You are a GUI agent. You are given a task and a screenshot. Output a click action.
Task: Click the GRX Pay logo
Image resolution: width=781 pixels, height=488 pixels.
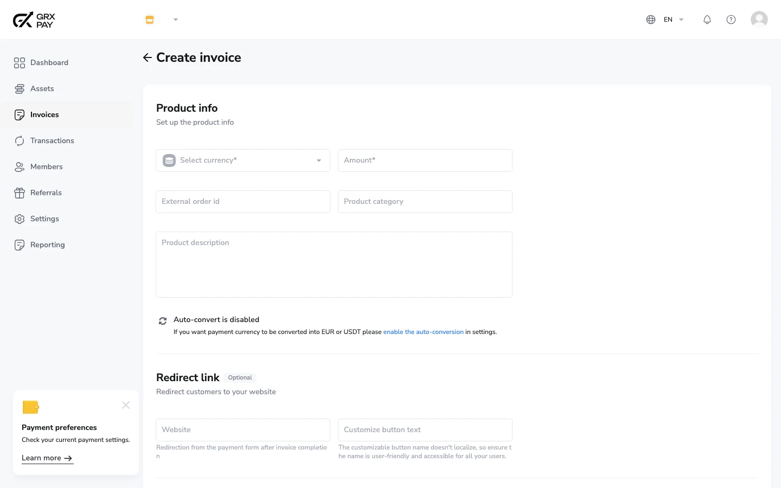[34, 20]
